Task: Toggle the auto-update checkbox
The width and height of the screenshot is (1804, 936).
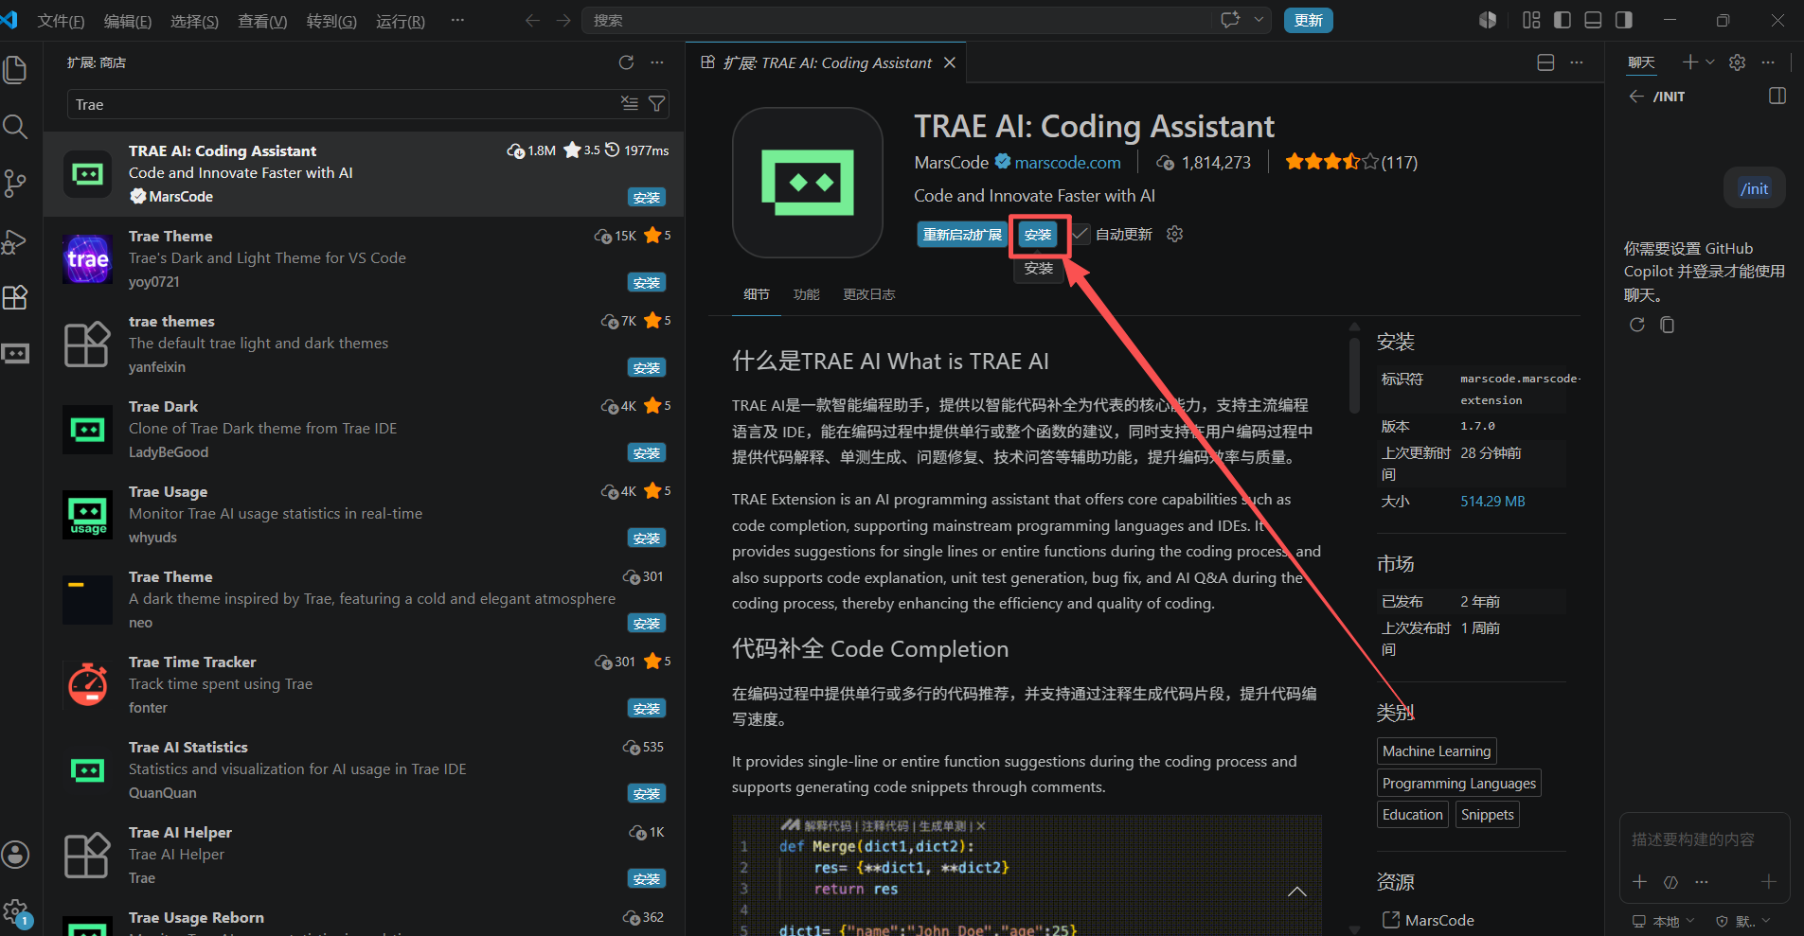Action: [1081, 234]
